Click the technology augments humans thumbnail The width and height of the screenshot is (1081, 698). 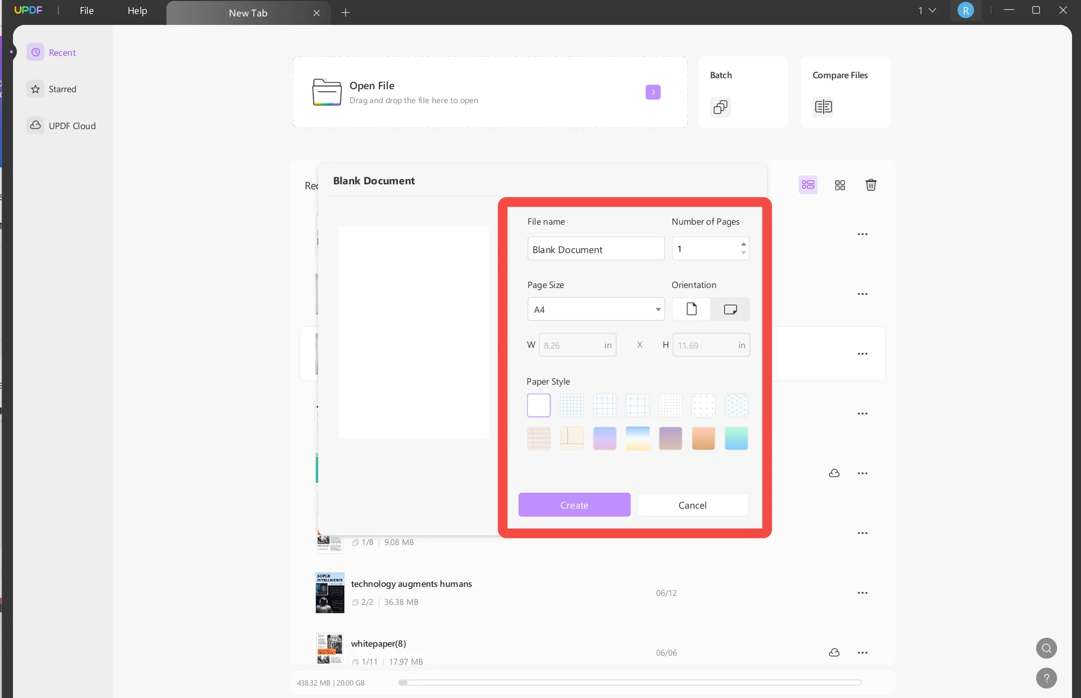[x=329, y=592]
